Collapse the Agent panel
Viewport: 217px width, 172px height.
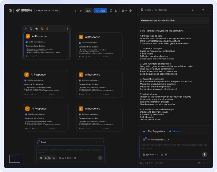(x=103, y=142)
